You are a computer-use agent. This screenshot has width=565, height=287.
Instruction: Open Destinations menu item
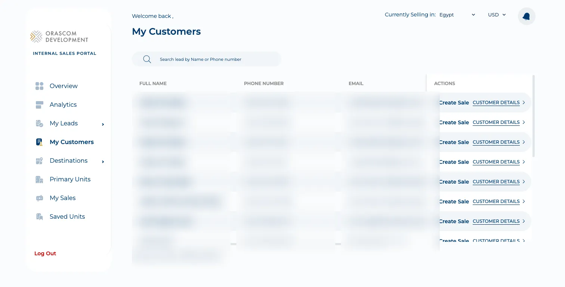coord(68,161)
